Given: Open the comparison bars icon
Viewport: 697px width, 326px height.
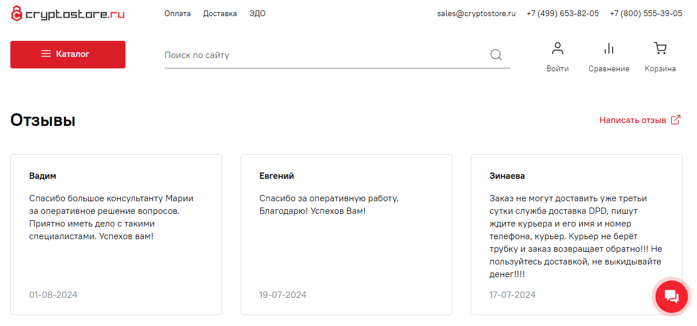Looking at the screenshot, I should click(x=609, y=48).
